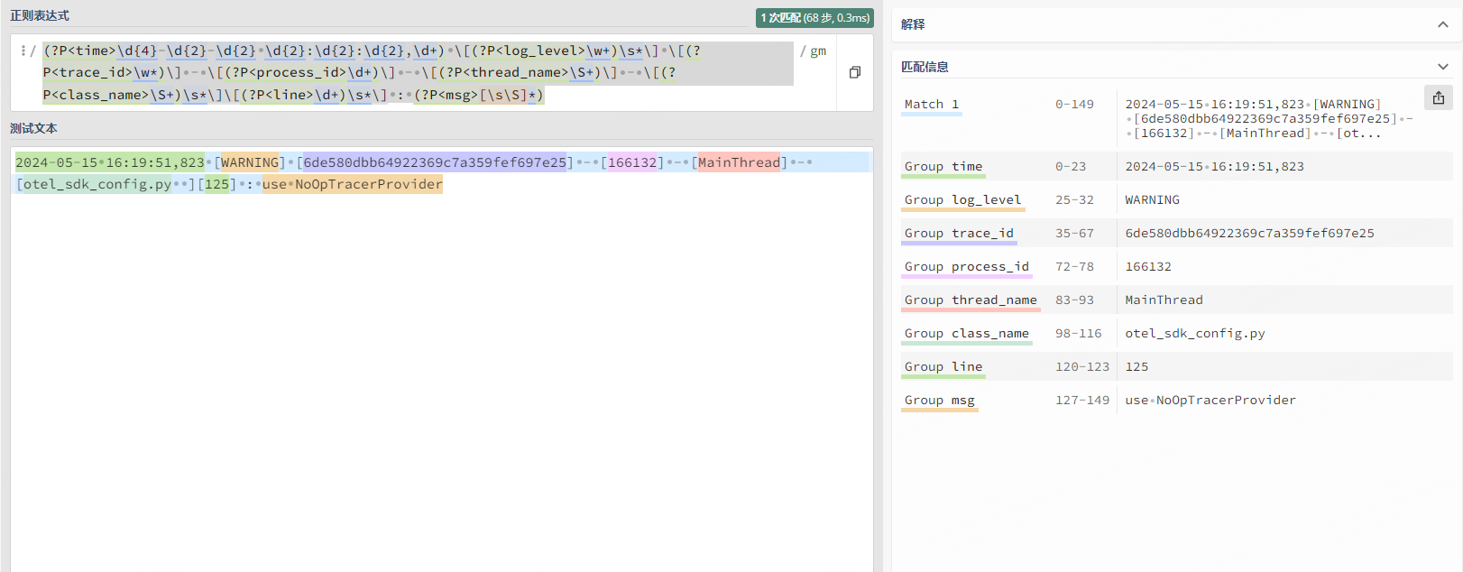Viewport: 1463px width, 572px height.
Task: Collapse the 解释 panel chevron
Action: 1442,24
